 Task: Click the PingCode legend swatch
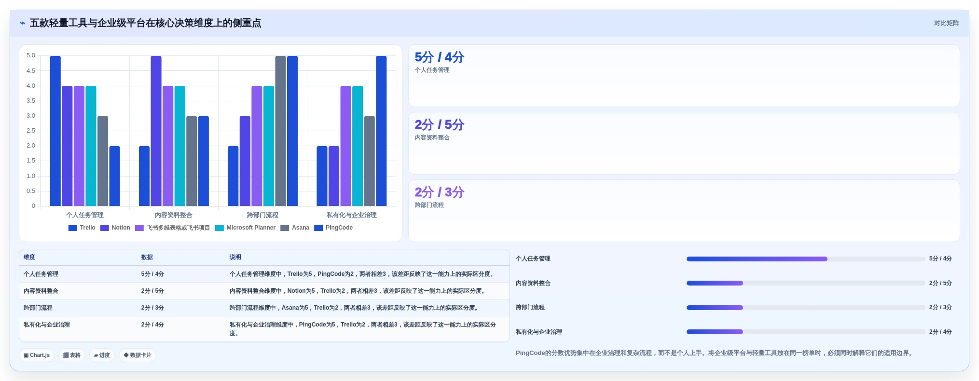pyautogui.click(x=318, y=228)
